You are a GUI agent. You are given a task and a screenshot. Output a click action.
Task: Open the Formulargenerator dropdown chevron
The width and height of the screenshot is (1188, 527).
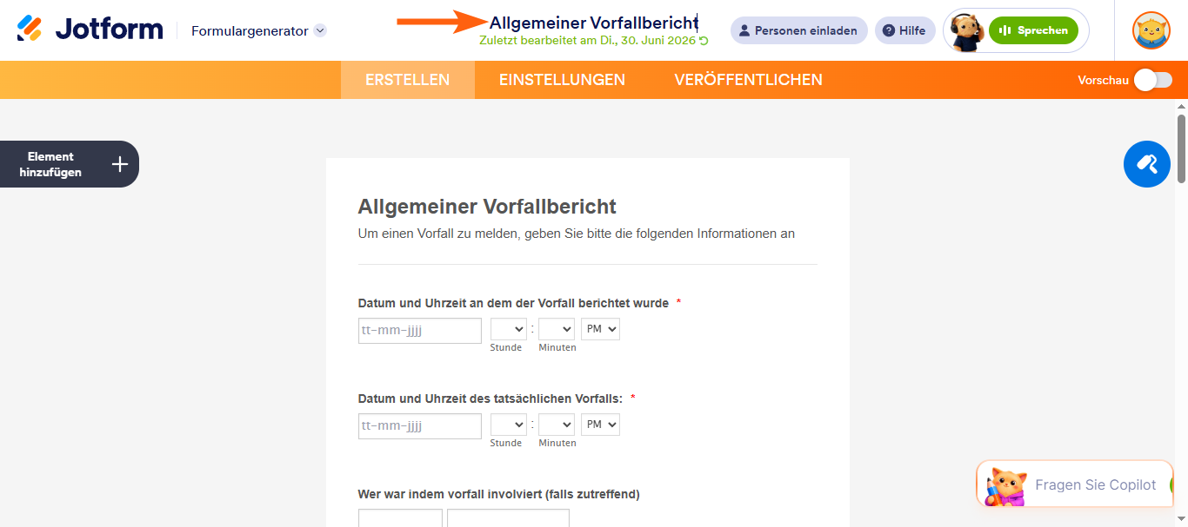[320, 30]
